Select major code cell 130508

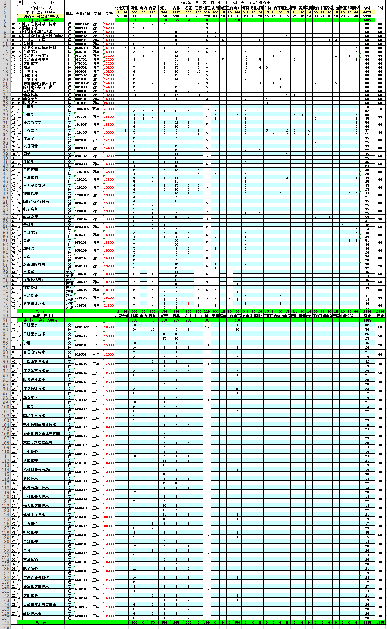(83, 306)
